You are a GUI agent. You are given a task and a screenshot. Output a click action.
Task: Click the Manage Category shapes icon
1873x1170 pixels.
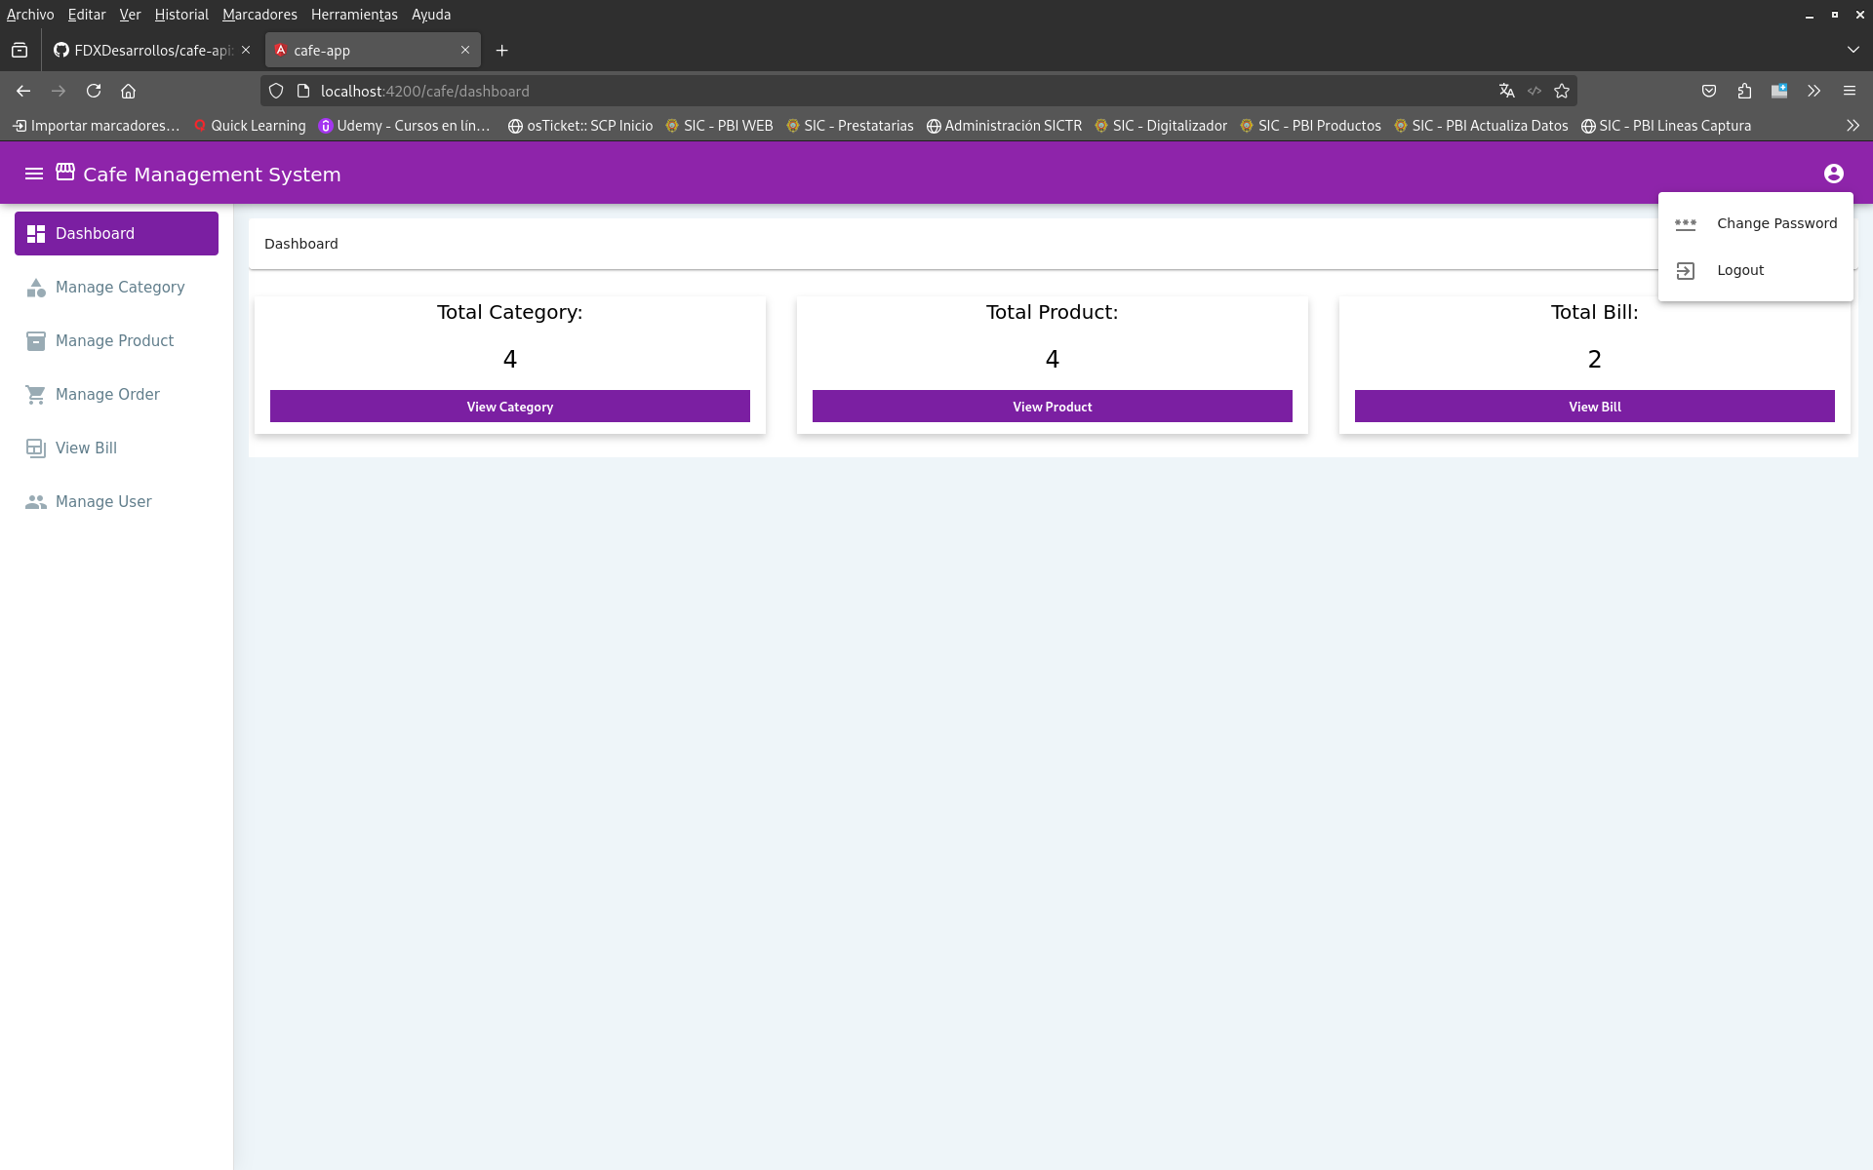tap(36, 288)
